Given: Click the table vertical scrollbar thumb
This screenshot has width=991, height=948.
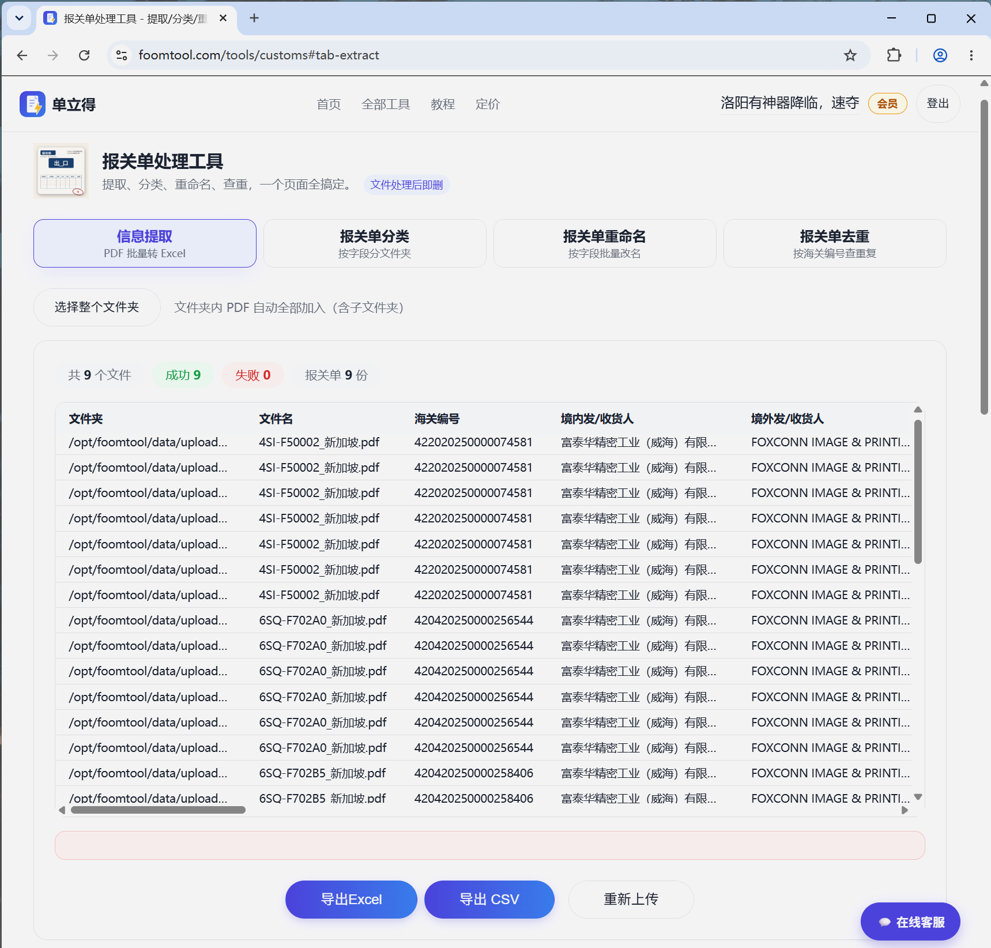Looking at the screenshot, I should pyautogui.click(x=918, y=492).
